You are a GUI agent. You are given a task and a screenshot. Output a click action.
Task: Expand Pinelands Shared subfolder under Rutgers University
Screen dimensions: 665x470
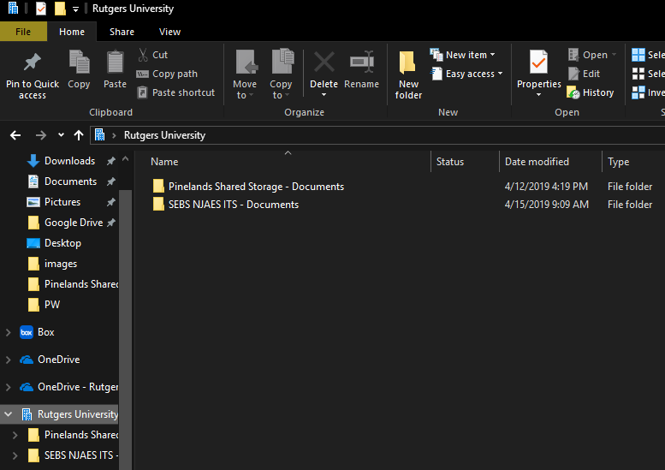pos(15,435)
